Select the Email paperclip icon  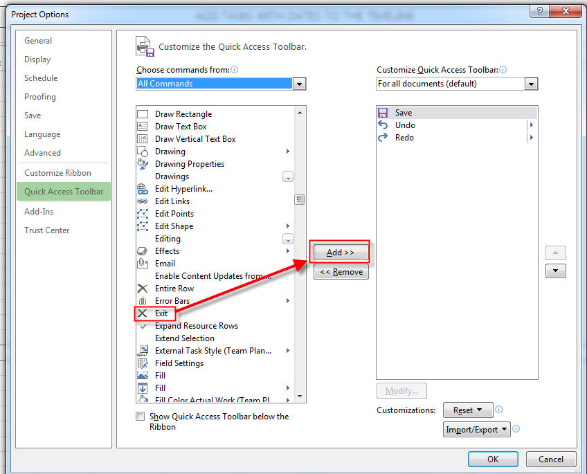[143, 264]
